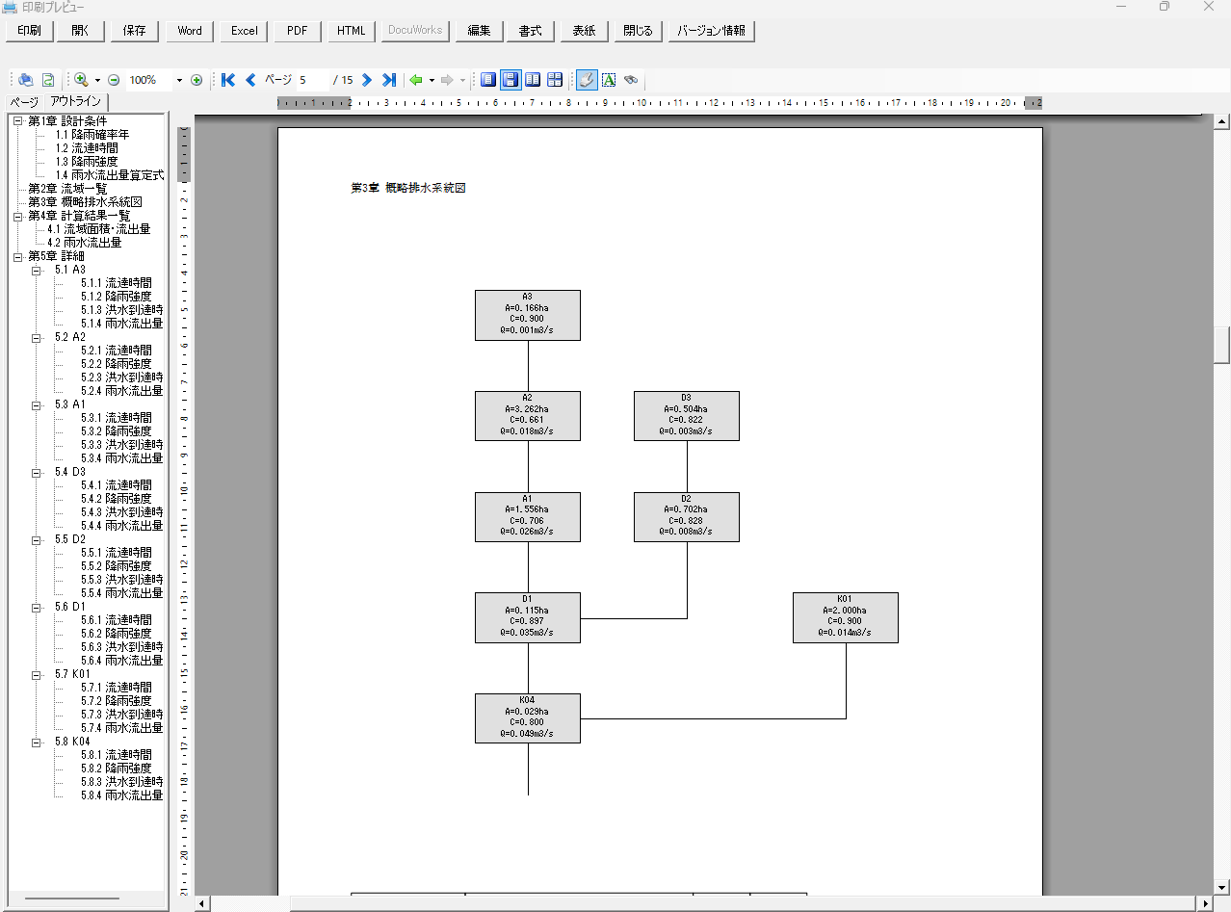Jump to the last page
Screen dimensions: 1231x912
389,80
